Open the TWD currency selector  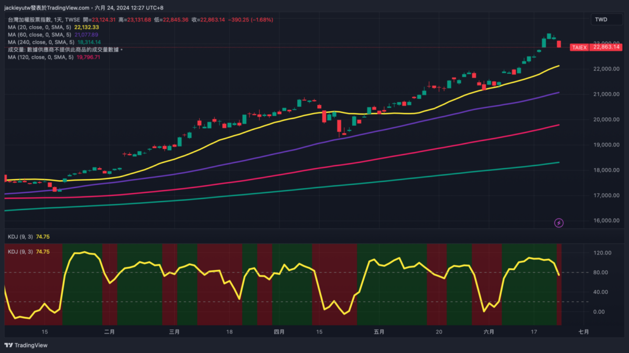point(601,19)
